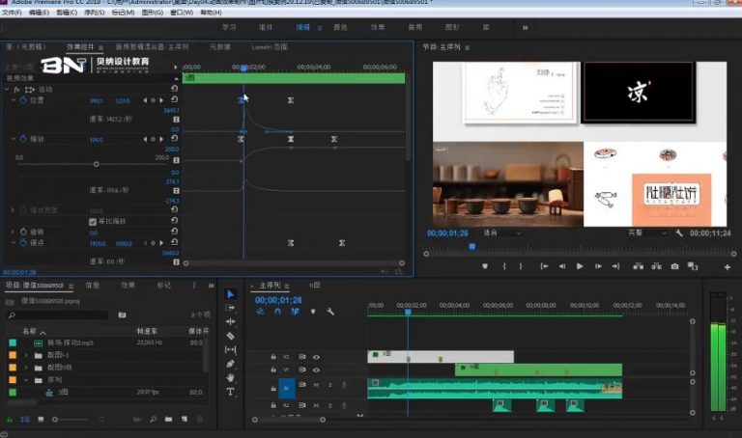The height and width of the screenshot is (438, 742).
Task: Choose the Pen tool
Action: [230, 365]
